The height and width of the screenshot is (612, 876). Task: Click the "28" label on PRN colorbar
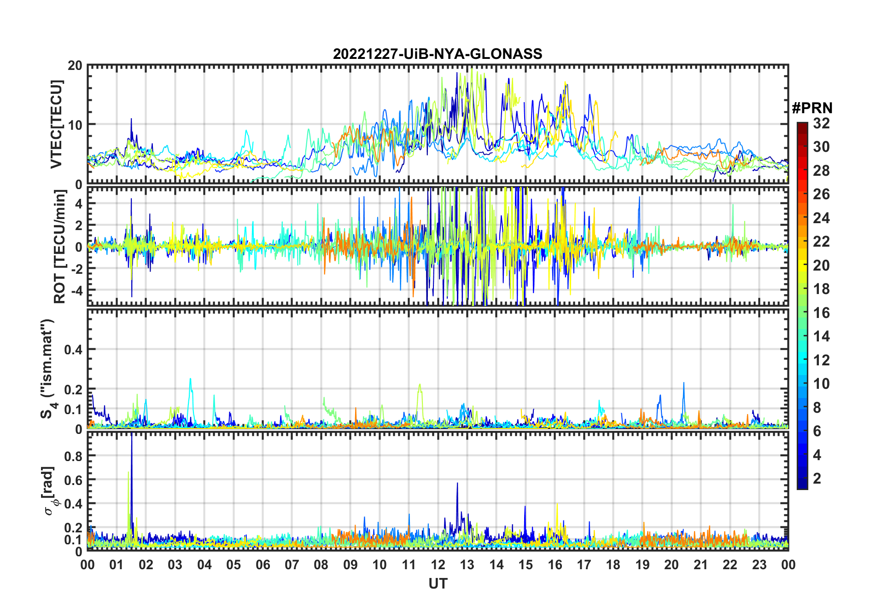pos(821,171)
